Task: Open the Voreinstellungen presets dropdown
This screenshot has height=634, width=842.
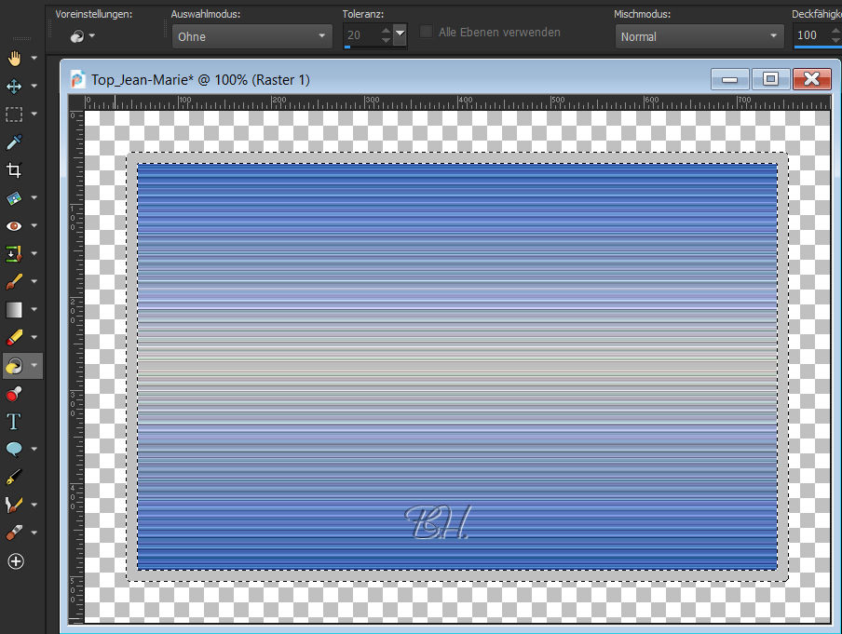Action: click(83, 36)
